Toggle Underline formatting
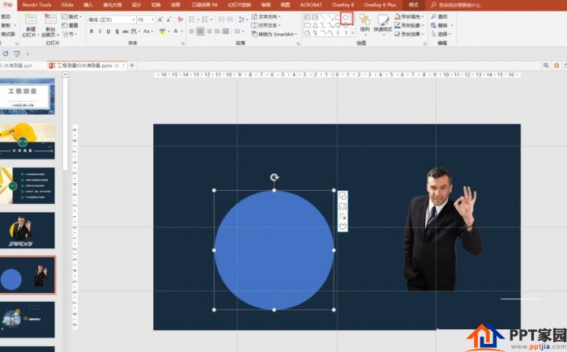Viewport: 567px width, 352px height. (108, 32)
